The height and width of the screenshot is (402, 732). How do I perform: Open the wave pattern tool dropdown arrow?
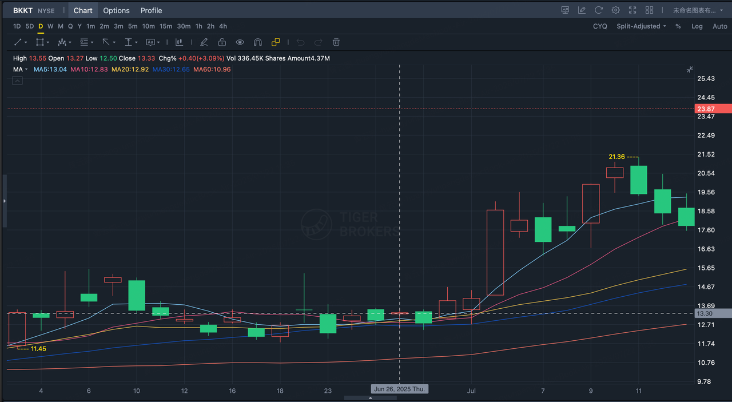(70, 42)
